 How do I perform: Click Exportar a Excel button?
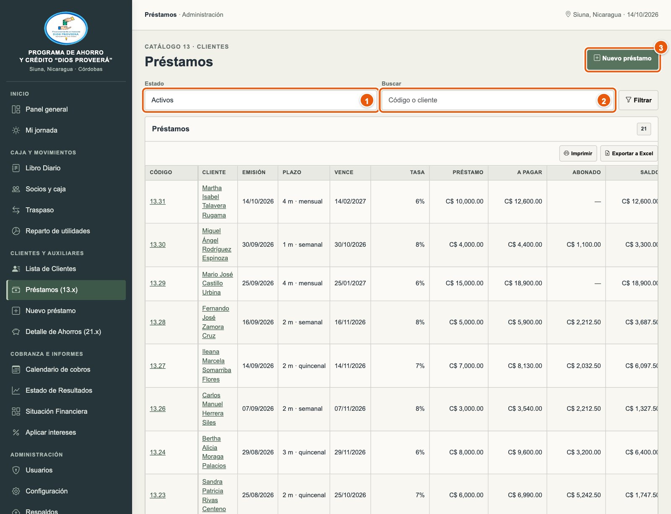pos(629,154)
